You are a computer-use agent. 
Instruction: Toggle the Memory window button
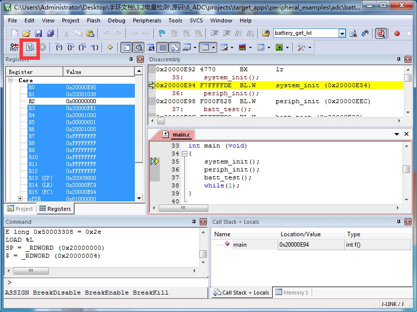point(205,48)
